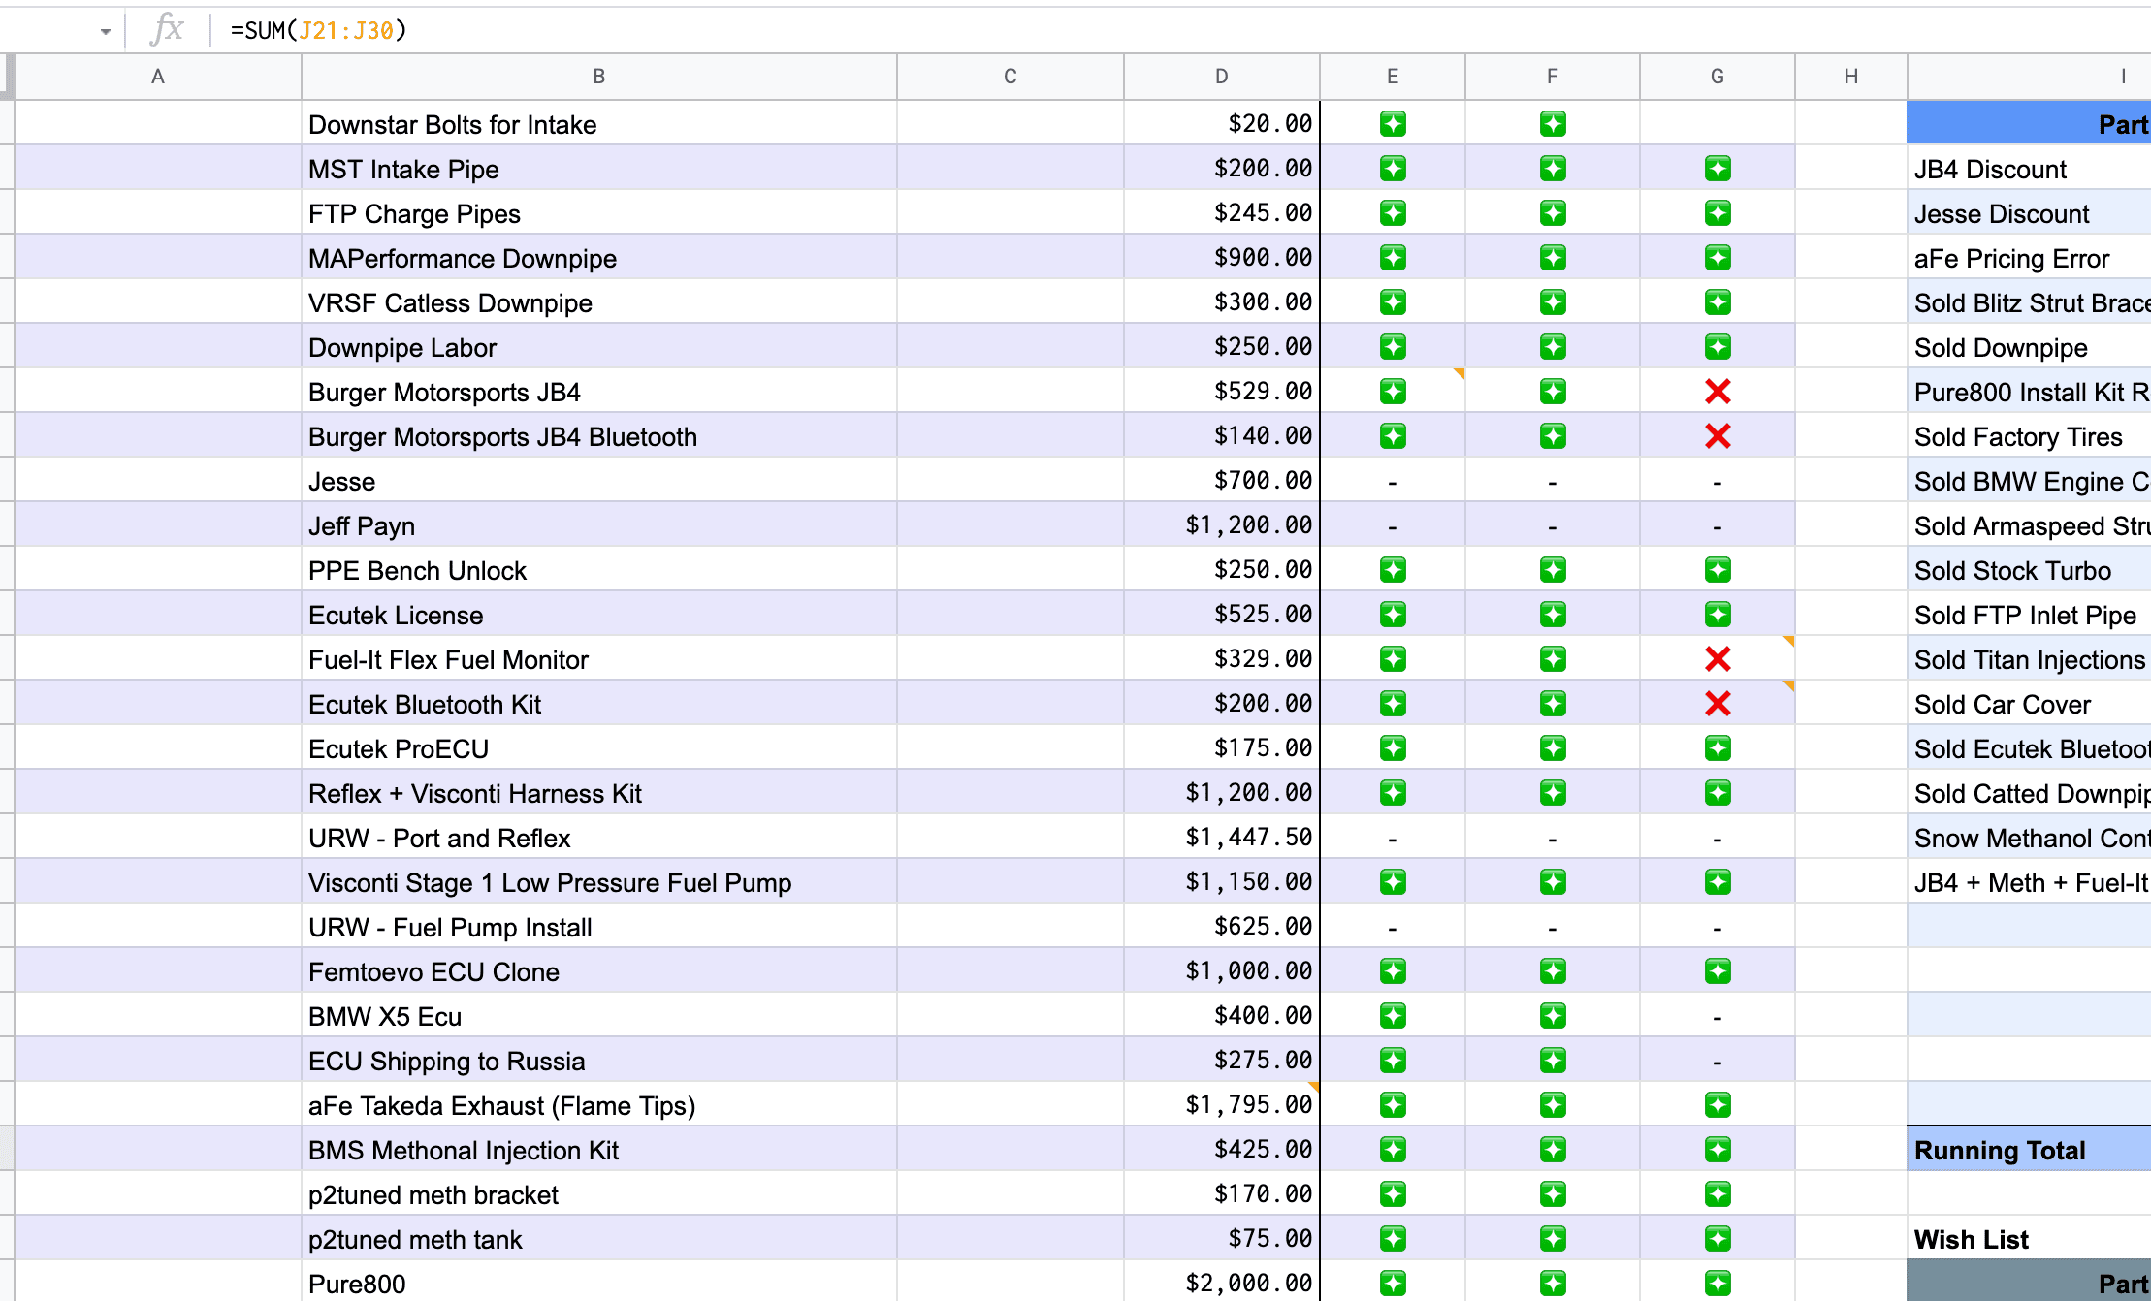Edit the =SUM(J21:J30) formula bar
The image size is (2151, 1301).
coord(1183,30)
